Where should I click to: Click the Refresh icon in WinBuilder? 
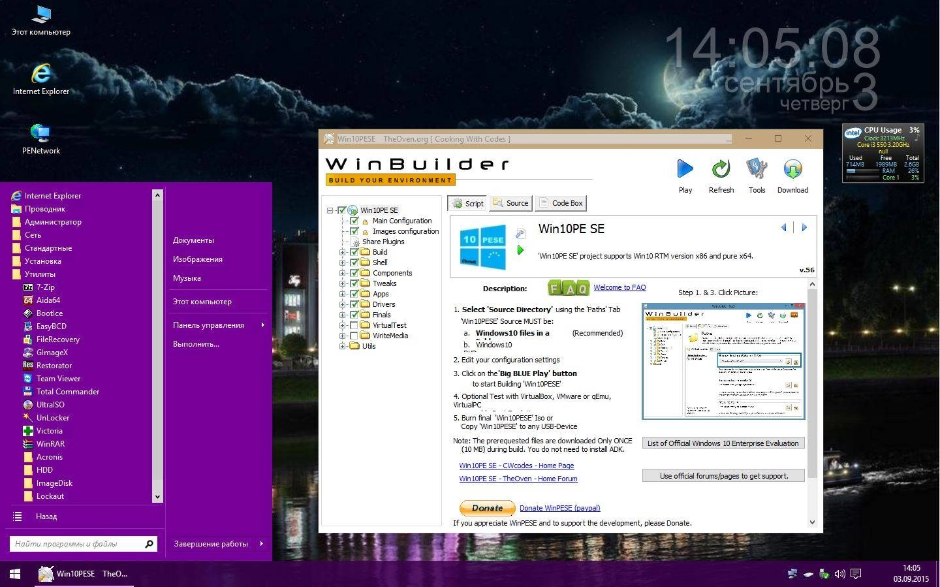[x=721, y=169]
